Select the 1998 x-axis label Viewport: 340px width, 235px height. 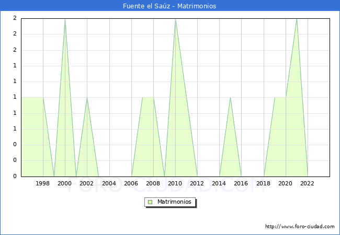point(43,183)
